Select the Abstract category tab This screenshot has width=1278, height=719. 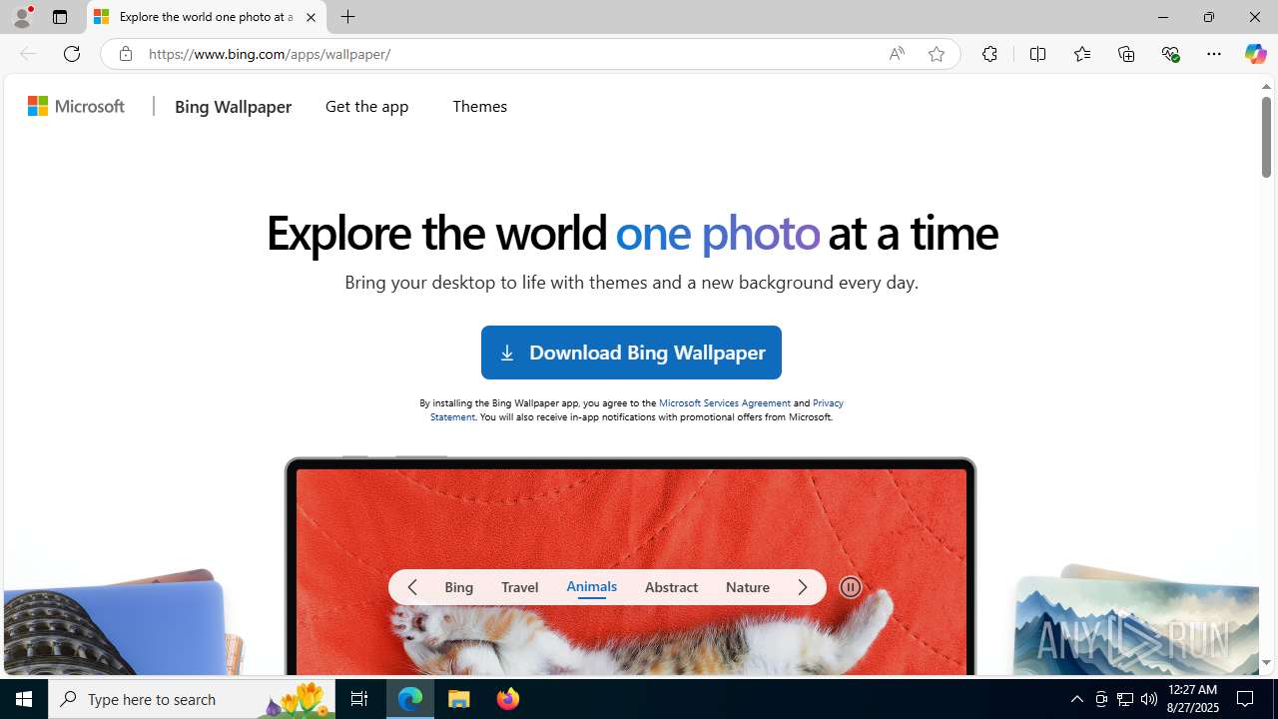671,587
